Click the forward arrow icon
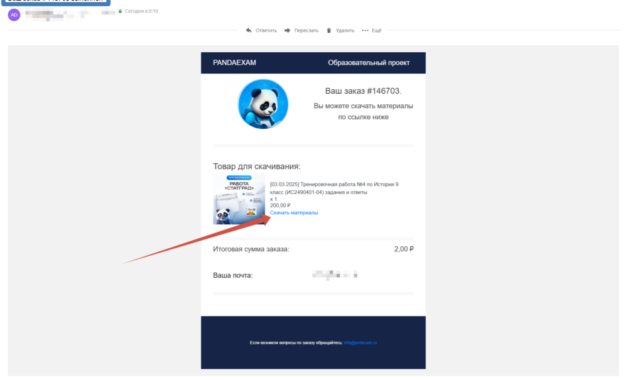 coord(287,30)
